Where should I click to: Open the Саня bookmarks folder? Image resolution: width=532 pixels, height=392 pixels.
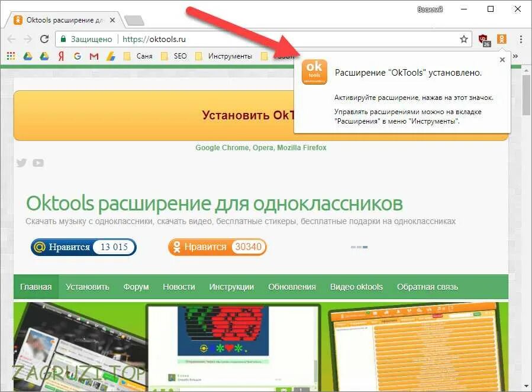[138, 56]
